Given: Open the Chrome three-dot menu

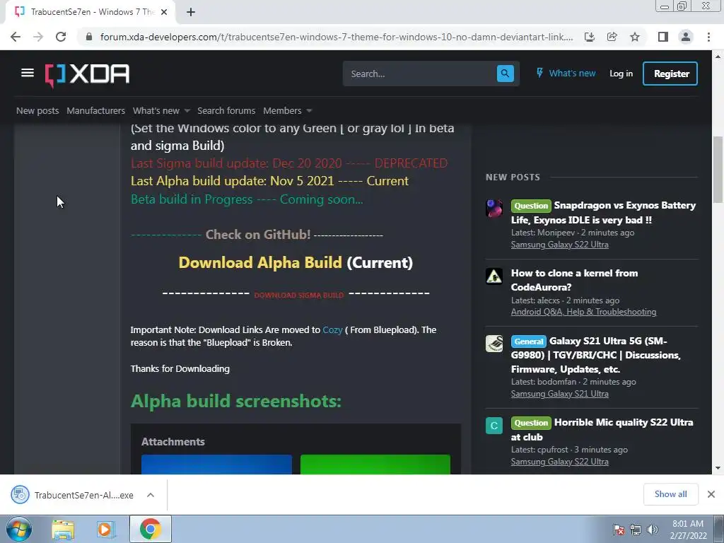Looking at the screenshot, I should 708,37.
